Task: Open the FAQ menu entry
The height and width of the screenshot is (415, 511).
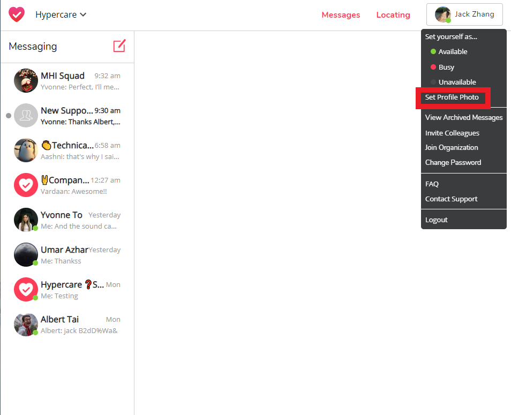Action: (432, 184)
